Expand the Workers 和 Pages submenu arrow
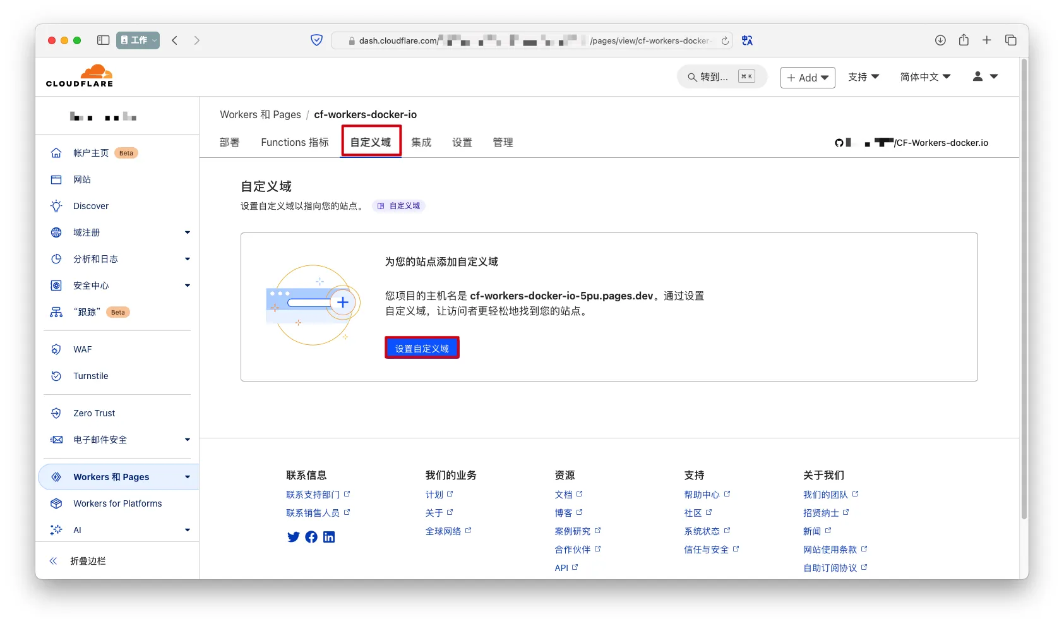Image resolution: width=1064 pixels, height=626 pixels. [188, 477]
